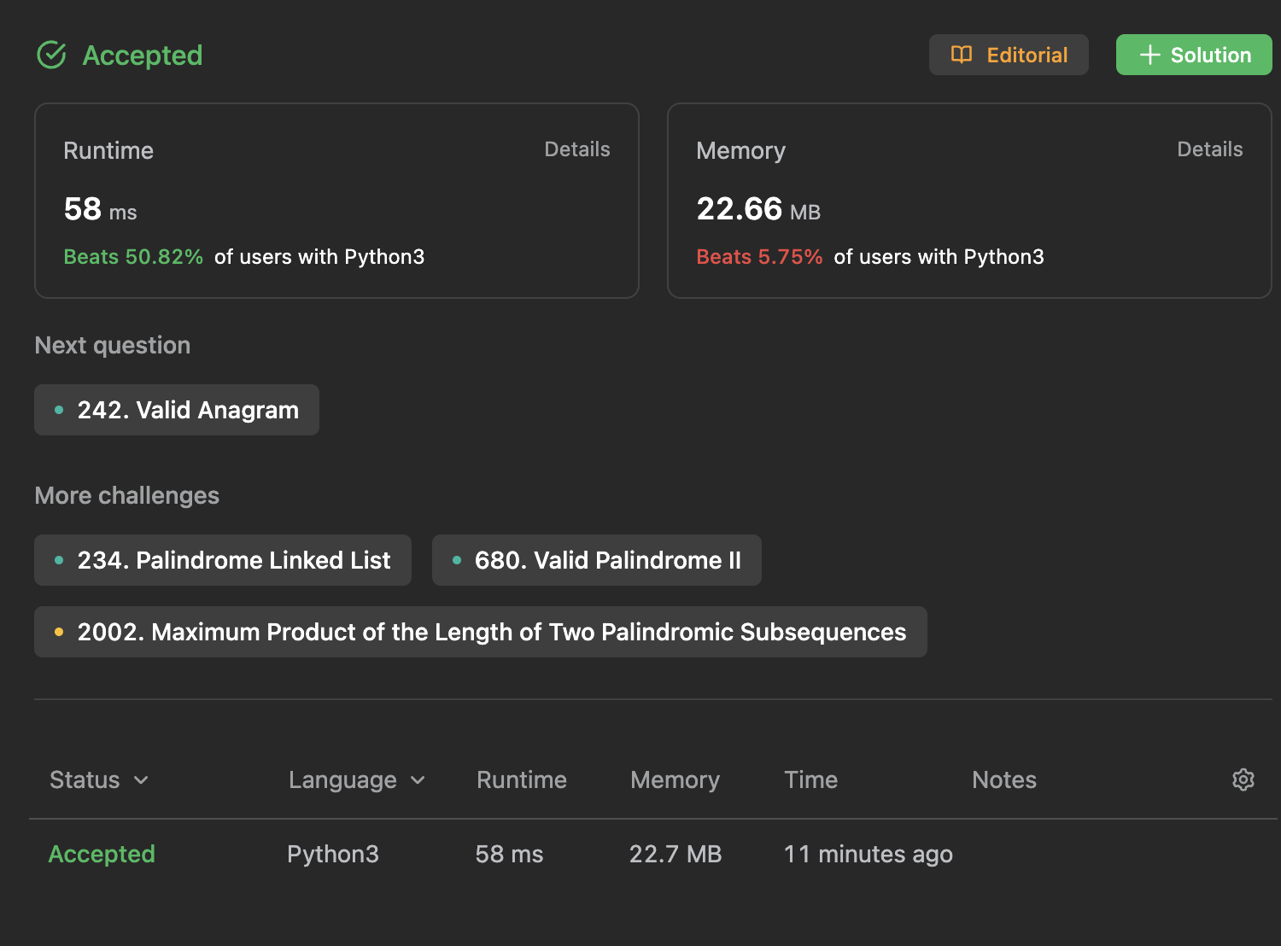1281x946 pixels.
Task: Click the Time column header
Action: click(x=811, y=780)
